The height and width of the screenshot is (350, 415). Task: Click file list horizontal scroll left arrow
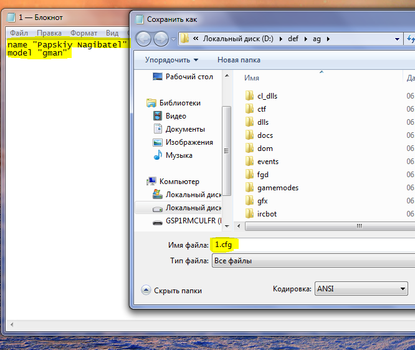239,226
